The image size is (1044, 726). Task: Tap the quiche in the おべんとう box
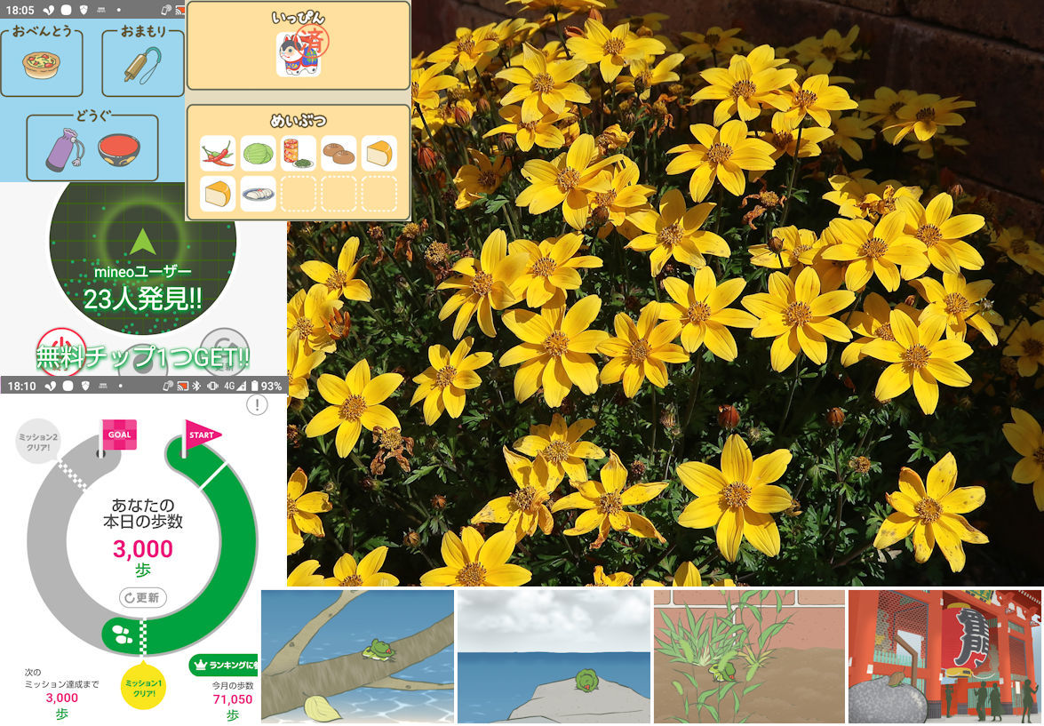(41, 65)
